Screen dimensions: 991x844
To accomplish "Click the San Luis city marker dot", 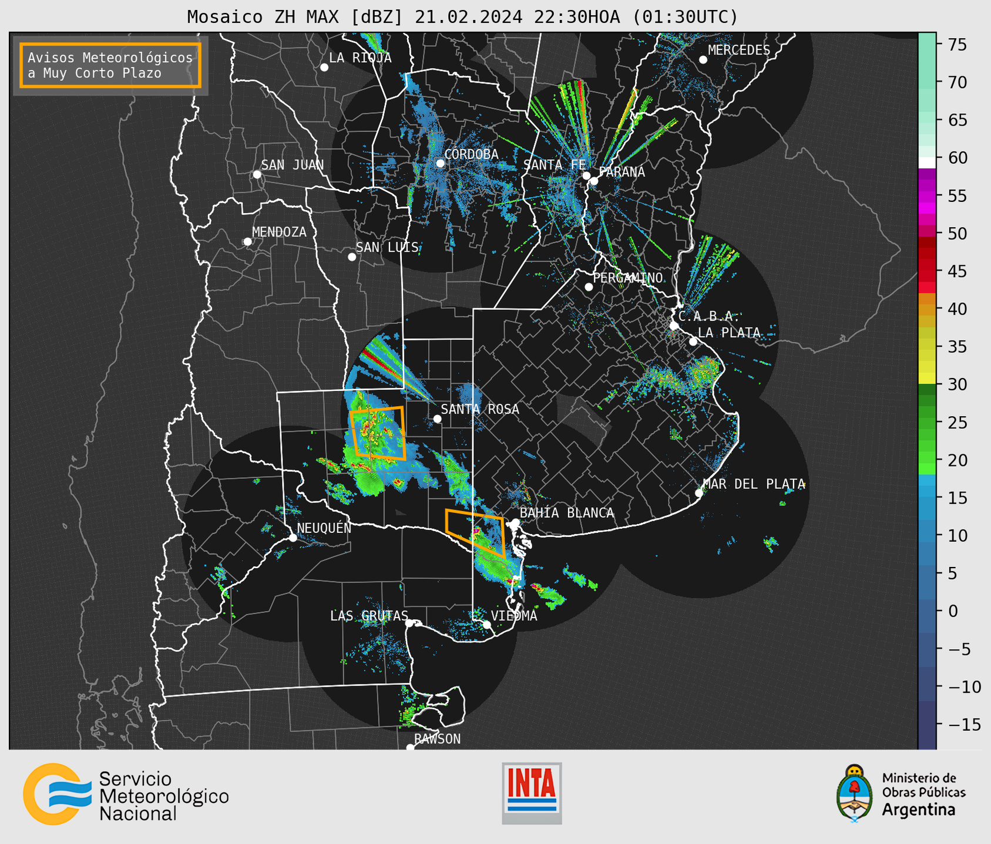I will click(x=352, y=257).
